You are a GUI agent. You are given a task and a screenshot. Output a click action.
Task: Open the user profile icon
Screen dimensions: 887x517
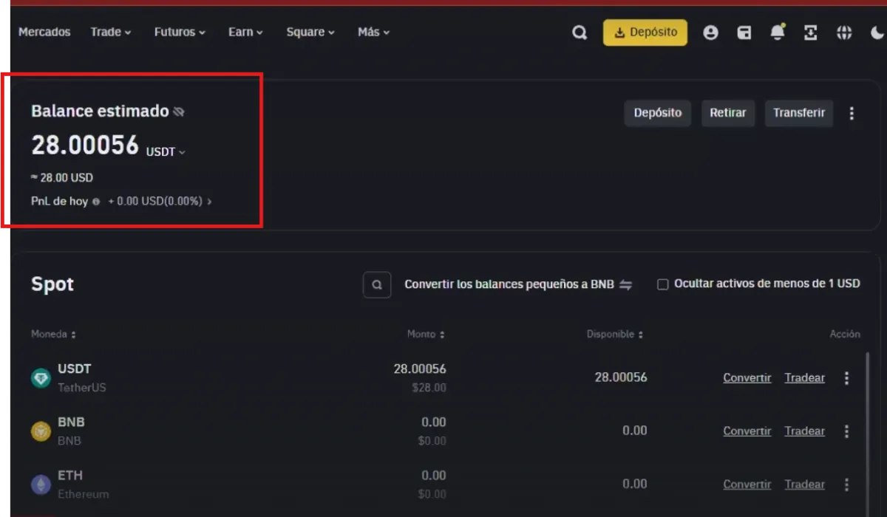point(711,32)
